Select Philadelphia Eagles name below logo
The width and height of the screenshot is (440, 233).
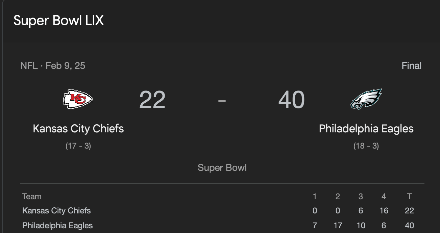366,129
